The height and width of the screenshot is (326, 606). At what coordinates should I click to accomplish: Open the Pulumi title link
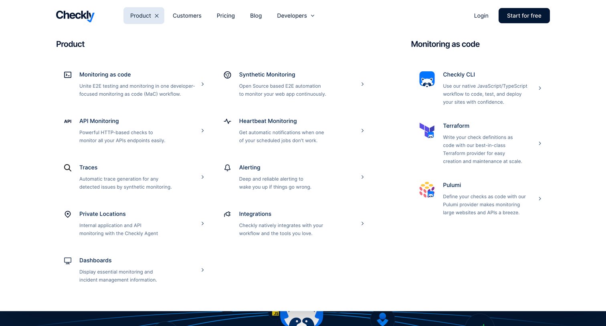452,185
